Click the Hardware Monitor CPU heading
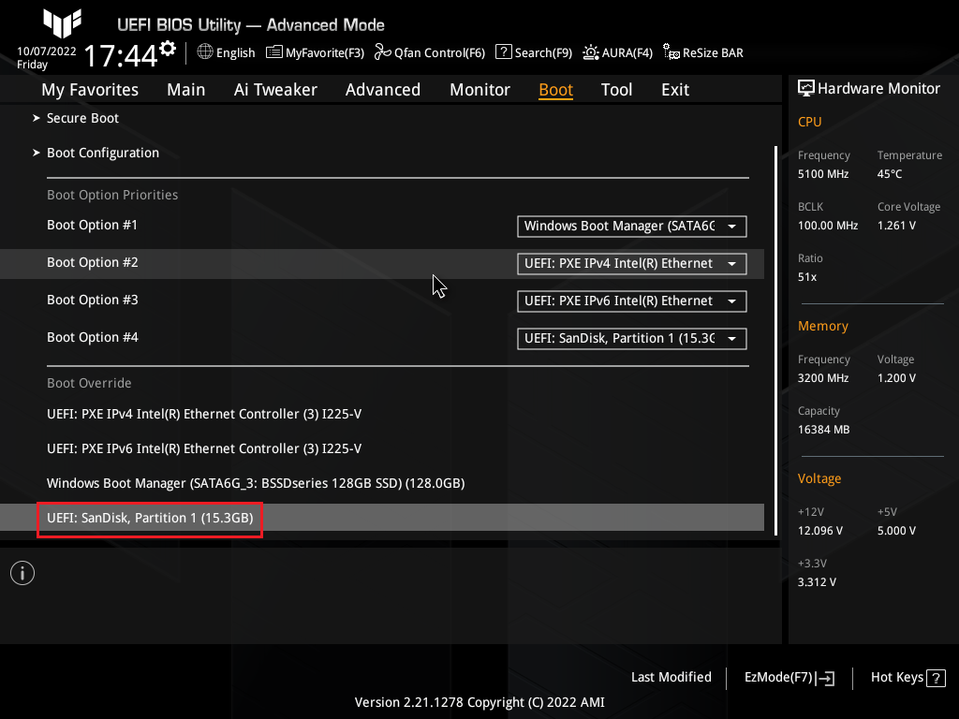Image resolution: width=959 pixels, height=719 pixels. (x=809, y=122)
